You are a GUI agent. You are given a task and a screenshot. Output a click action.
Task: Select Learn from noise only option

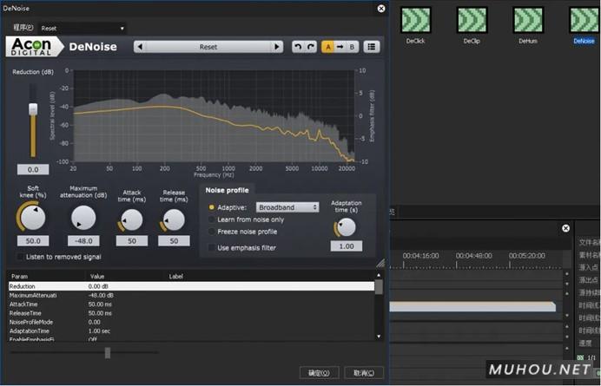212,219
